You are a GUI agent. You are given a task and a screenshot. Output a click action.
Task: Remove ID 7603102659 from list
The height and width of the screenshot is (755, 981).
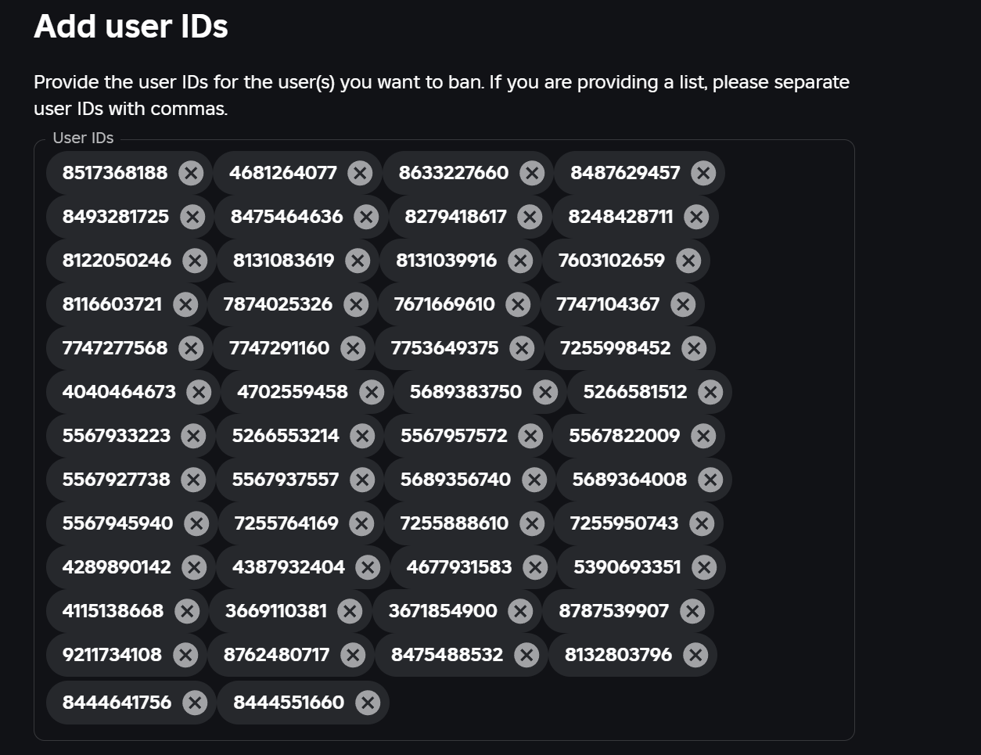688,261
